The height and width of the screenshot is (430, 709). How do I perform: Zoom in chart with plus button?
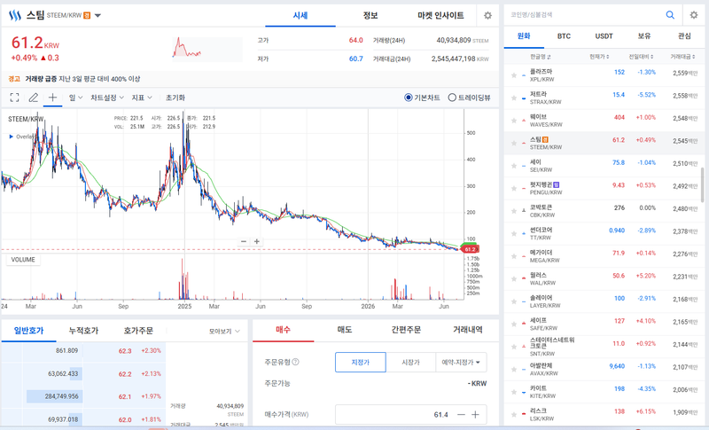(x=257, y=241)
